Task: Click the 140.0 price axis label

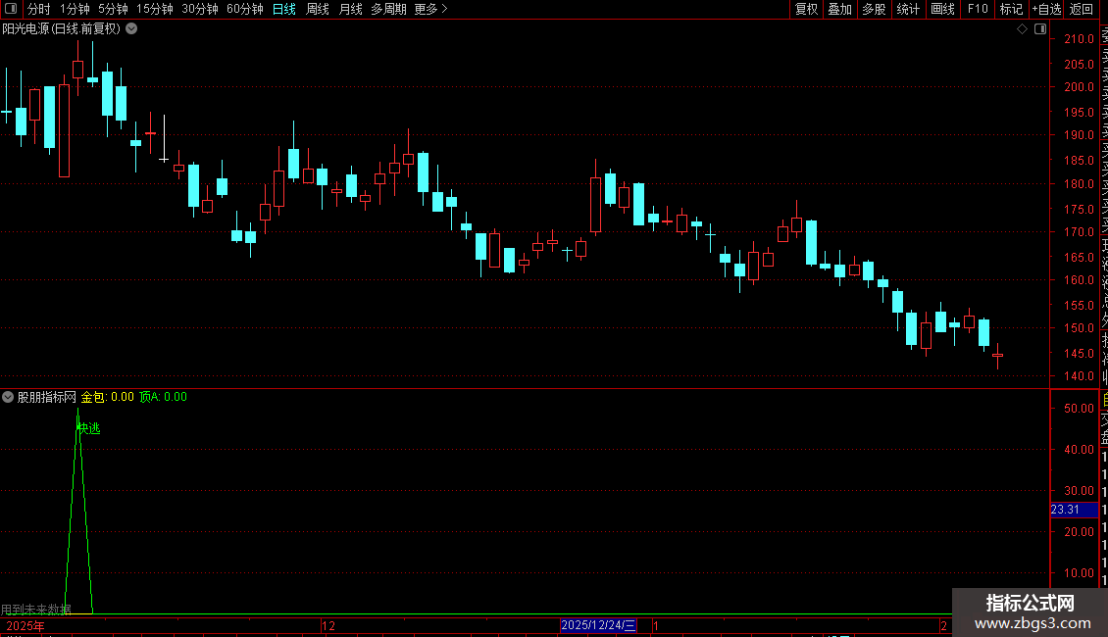Action: point(1079,375)
